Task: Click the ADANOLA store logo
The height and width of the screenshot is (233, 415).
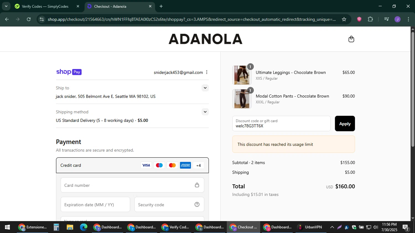Action: (x=205, y=39)
